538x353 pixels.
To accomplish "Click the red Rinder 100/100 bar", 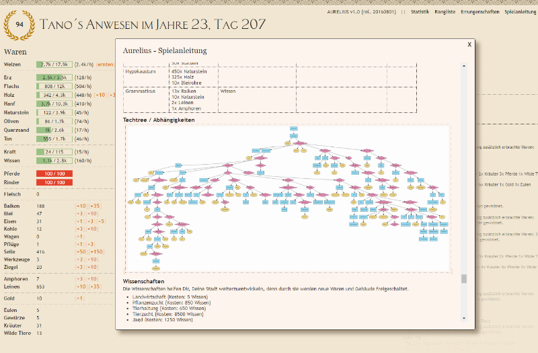I will 54,182.
